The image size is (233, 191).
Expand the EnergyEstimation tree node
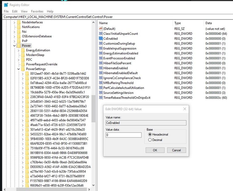pos(19,50)
